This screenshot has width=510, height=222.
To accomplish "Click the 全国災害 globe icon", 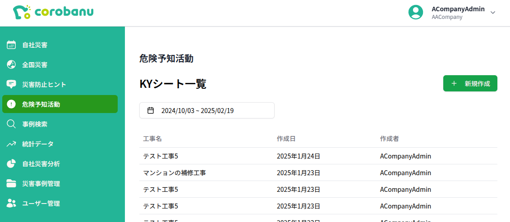I will (x=11, y=65).
